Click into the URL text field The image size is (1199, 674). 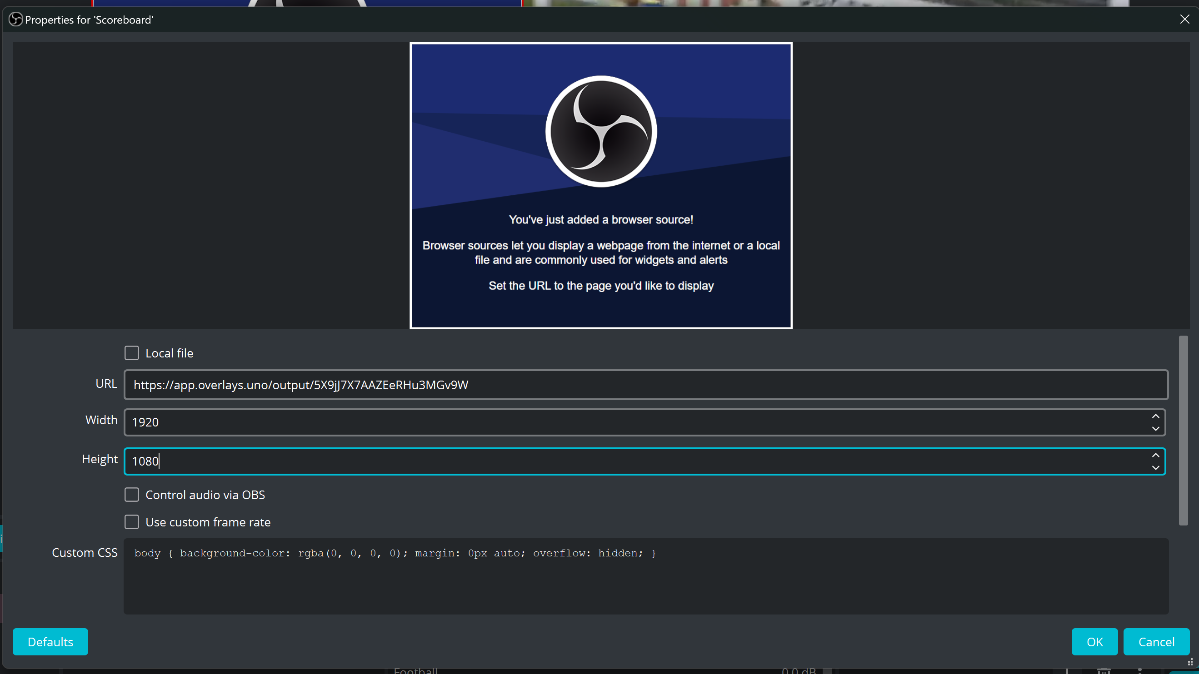point(645,385)
